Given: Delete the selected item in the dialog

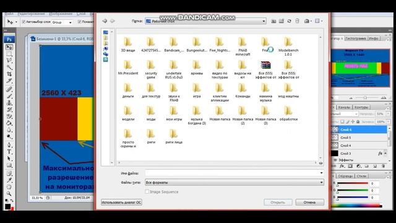Looking at the screenshot, I should (x=297, y=21).
